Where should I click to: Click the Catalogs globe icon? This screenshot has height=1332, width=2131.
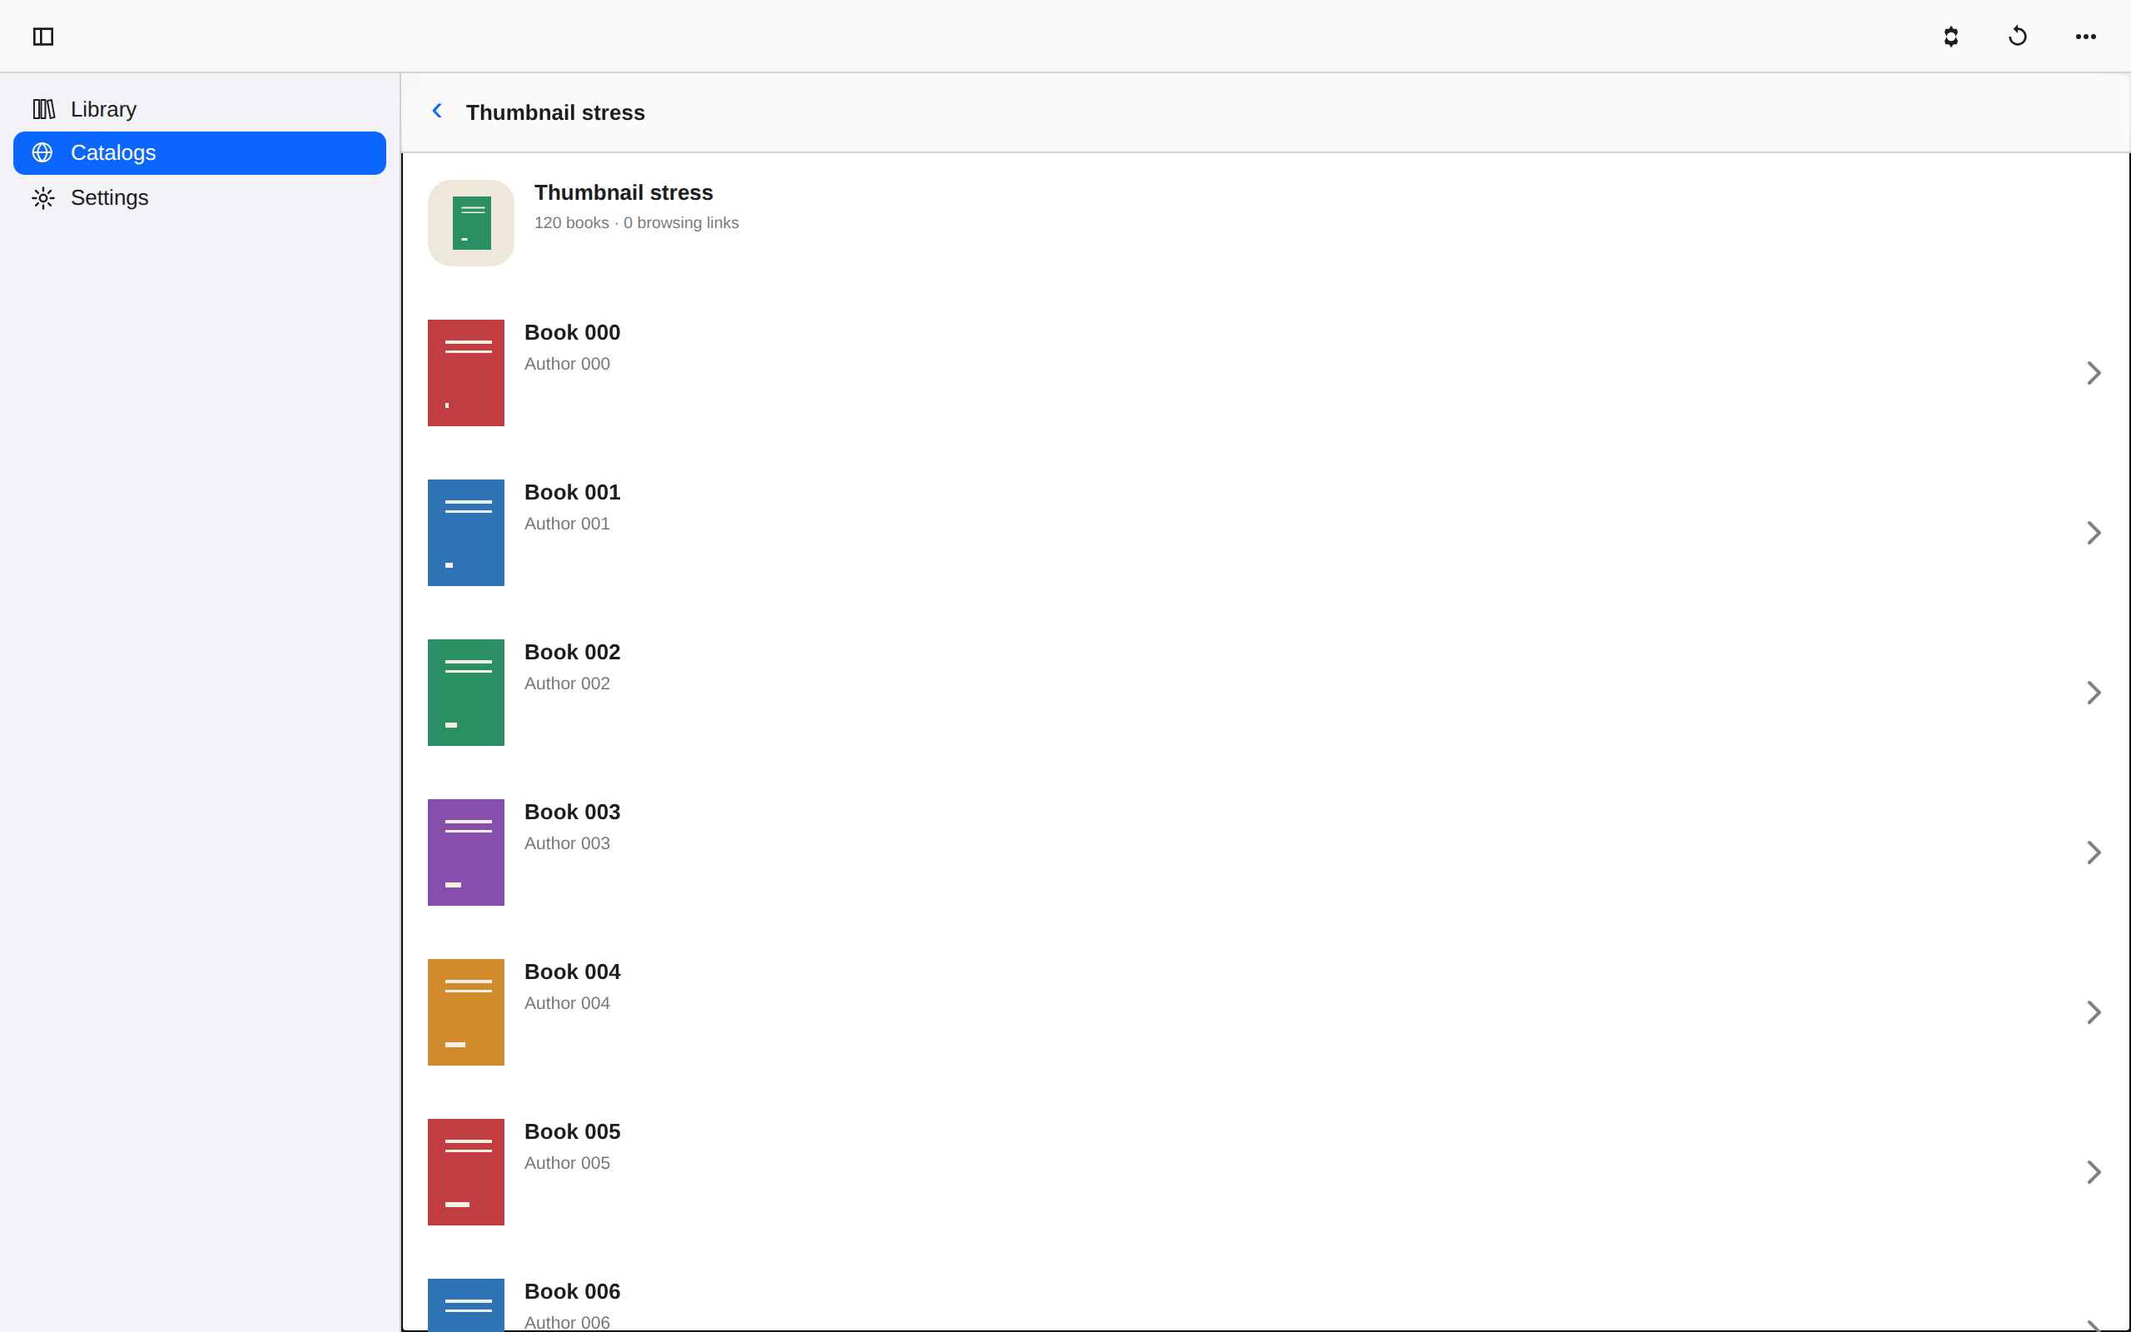(x=42, y=152)
